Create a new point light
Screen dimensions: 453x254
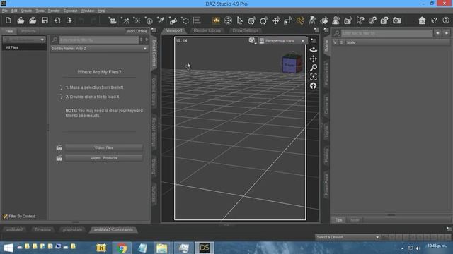137,20
